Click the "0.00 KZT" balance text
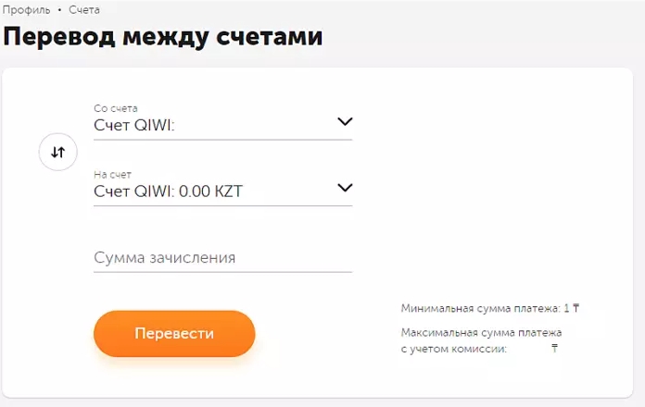Image resolution: width=645 pixels, height=407 pixels. pyautogui.click(x=211, y=191)
